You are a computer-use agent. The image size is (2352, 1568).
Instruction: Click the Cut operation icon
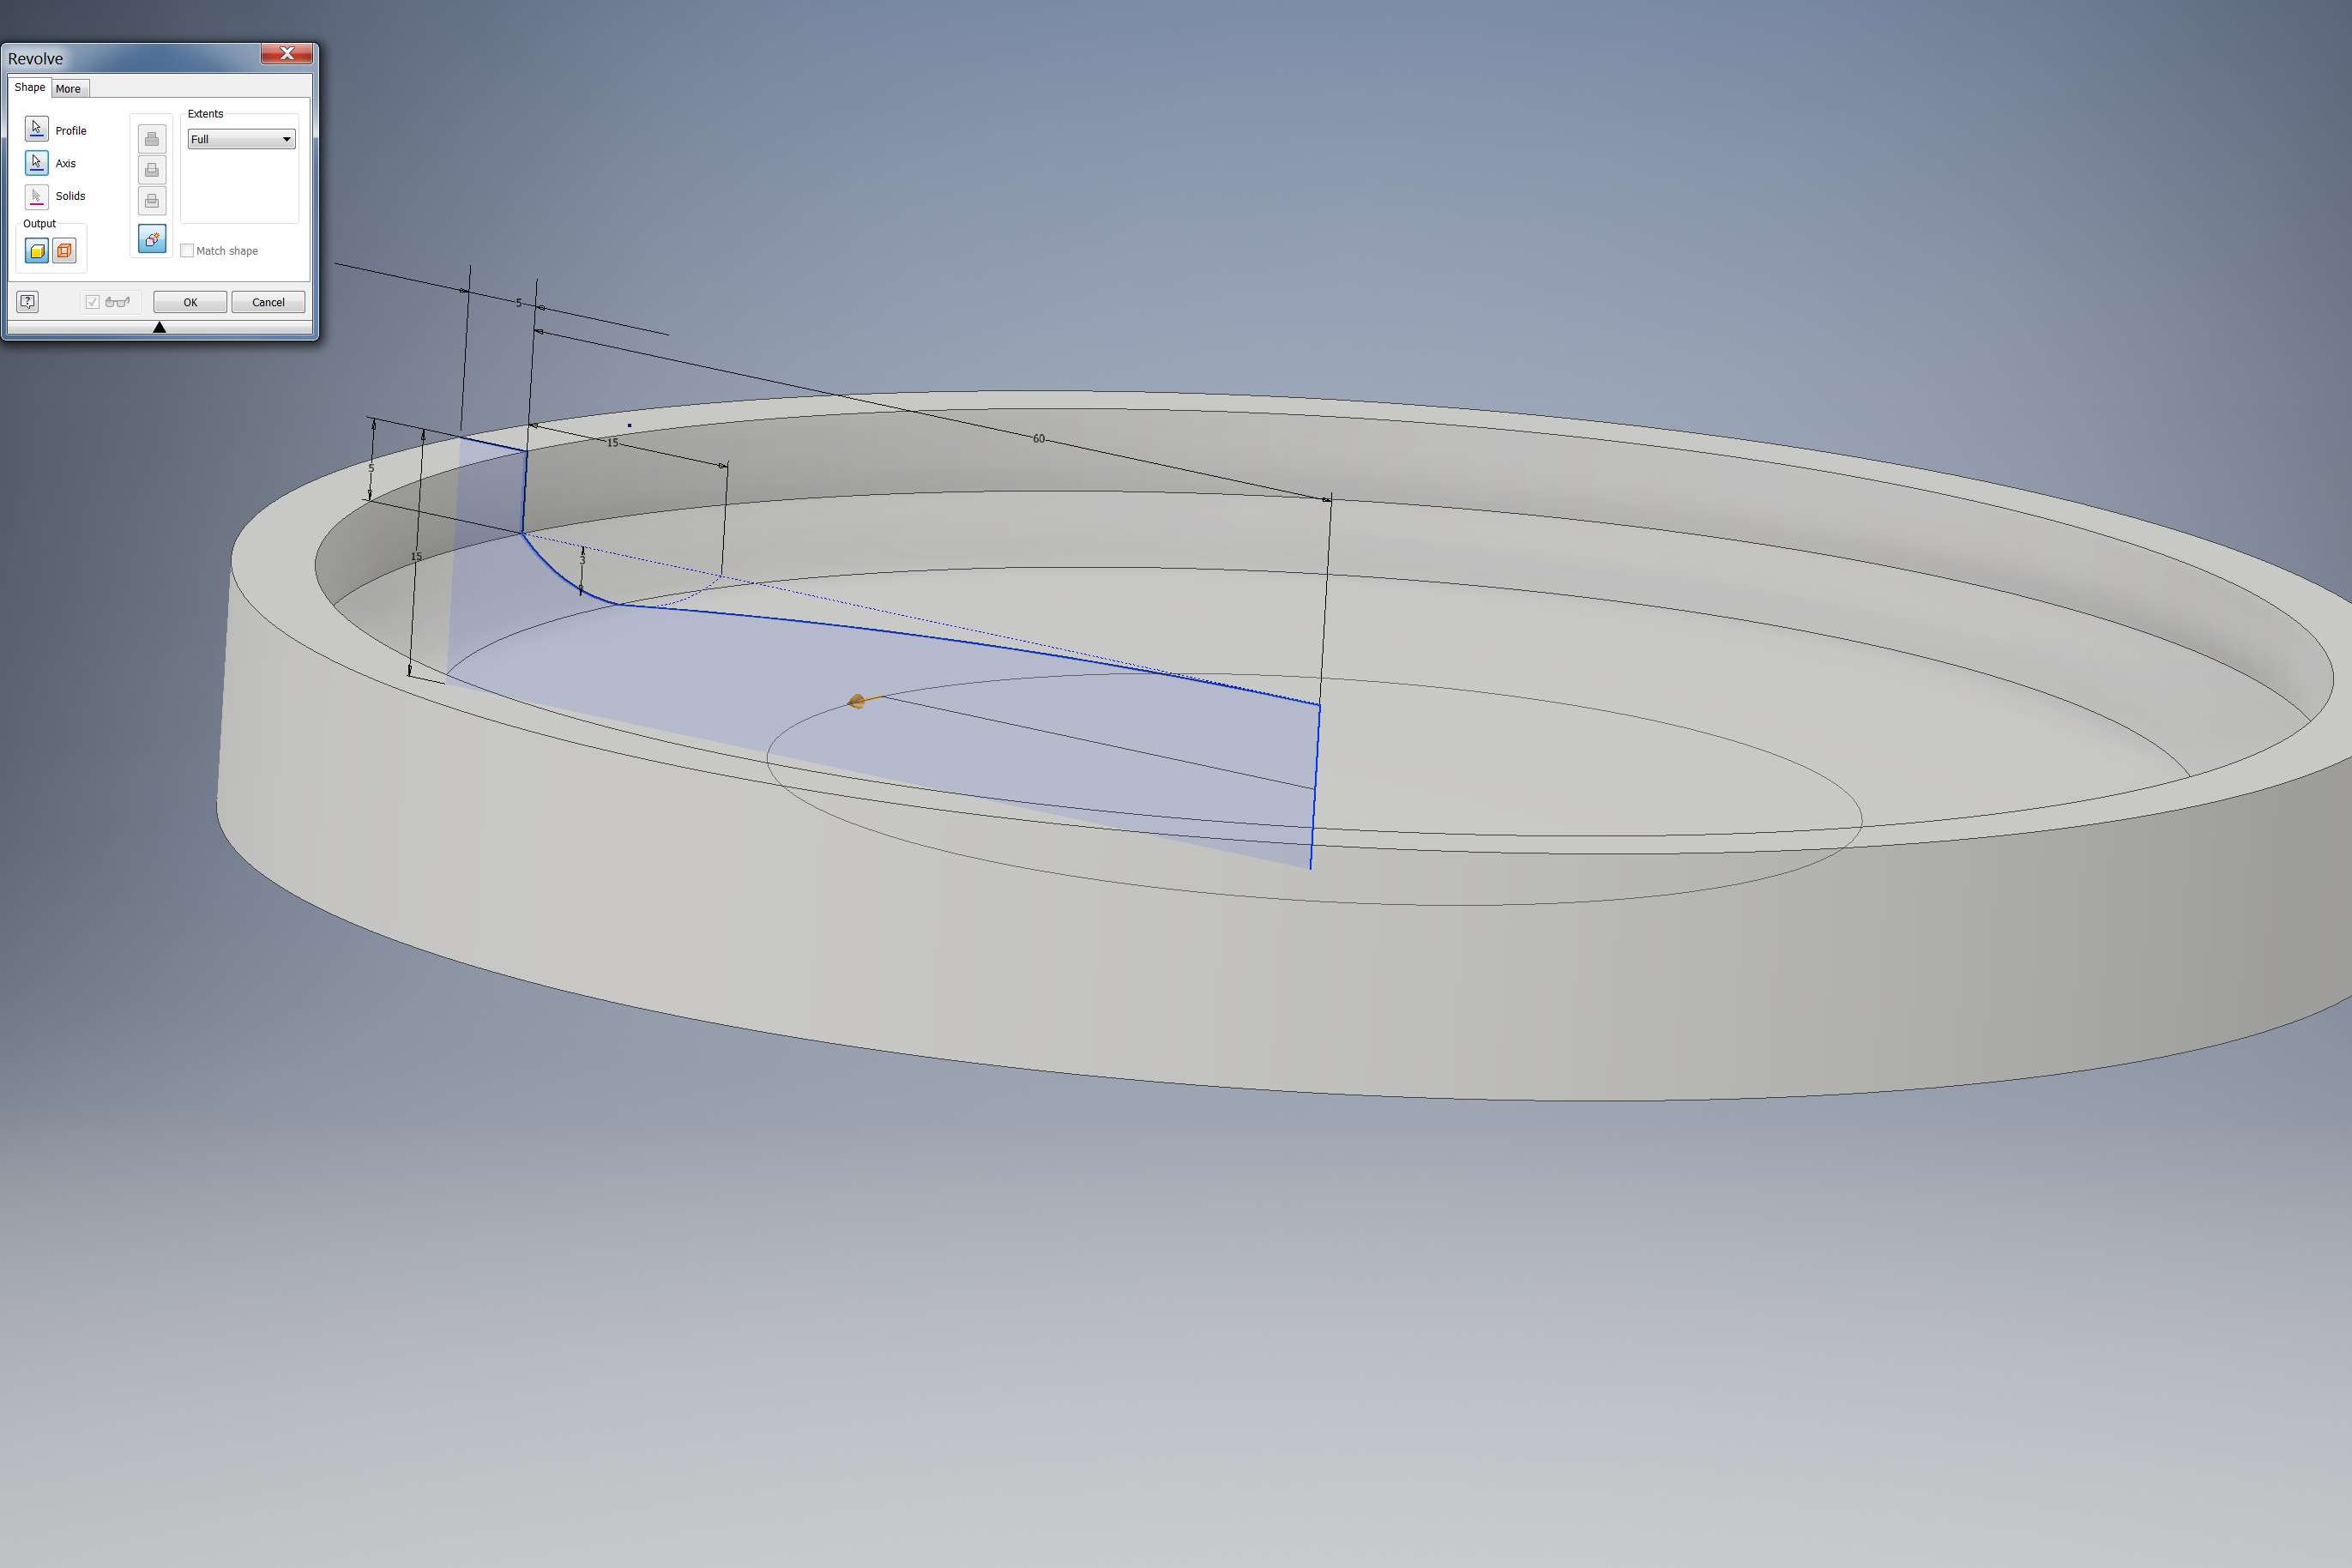152,170
